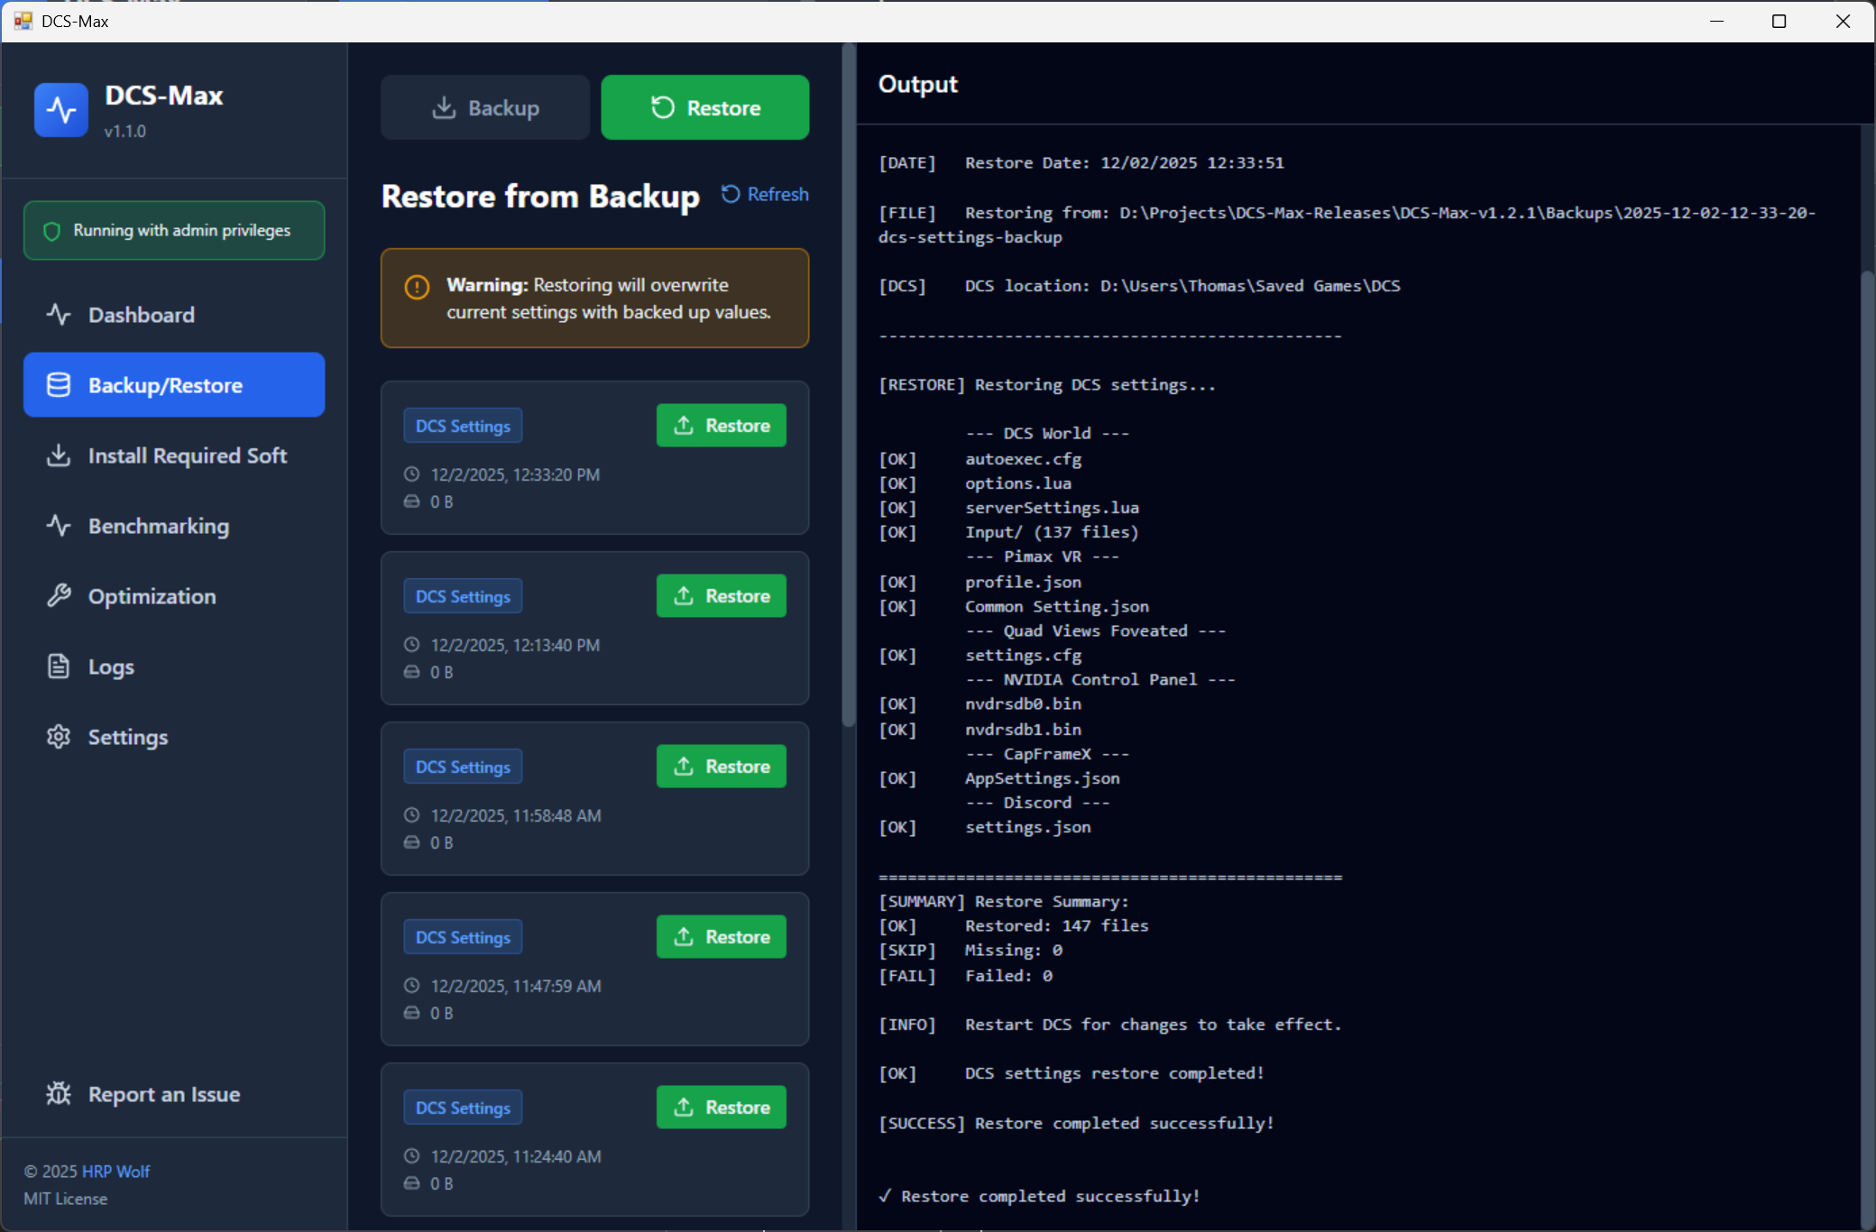This screenshot has height=1232, width=1876.
Task: Refresh the backup list
Action: coord(765,194)
